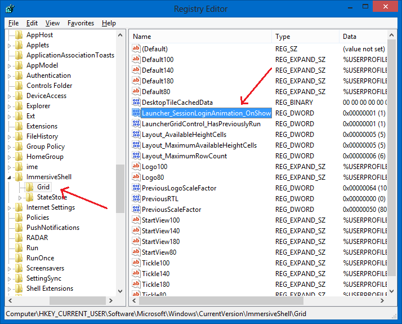
Task: Collapse the ImmersiveShell key
Action: click(x=9, y=177)
